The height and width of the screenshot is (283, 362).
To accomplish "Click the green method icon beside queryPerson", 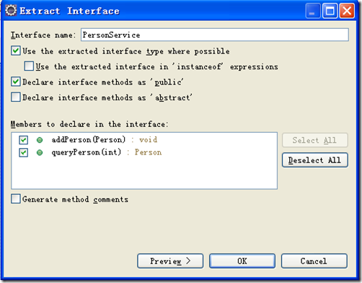I will coord(40,152).
